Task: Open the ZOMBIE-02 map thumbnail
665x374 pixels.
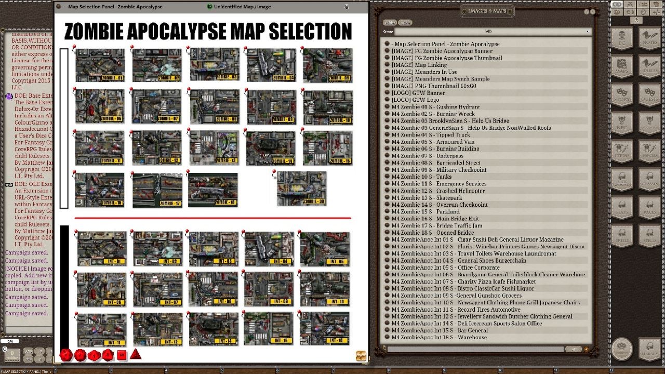Action: (156, 65)
